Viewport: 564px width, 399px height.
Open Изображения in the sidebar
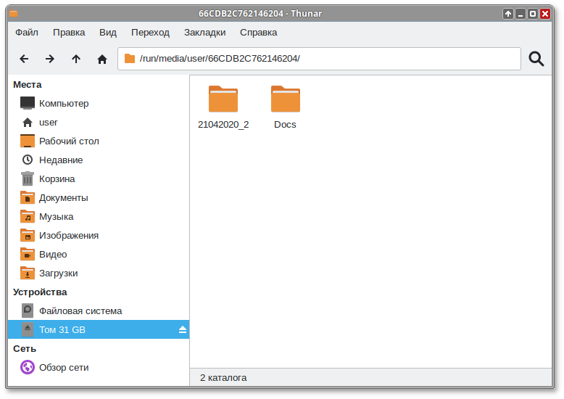68,236
